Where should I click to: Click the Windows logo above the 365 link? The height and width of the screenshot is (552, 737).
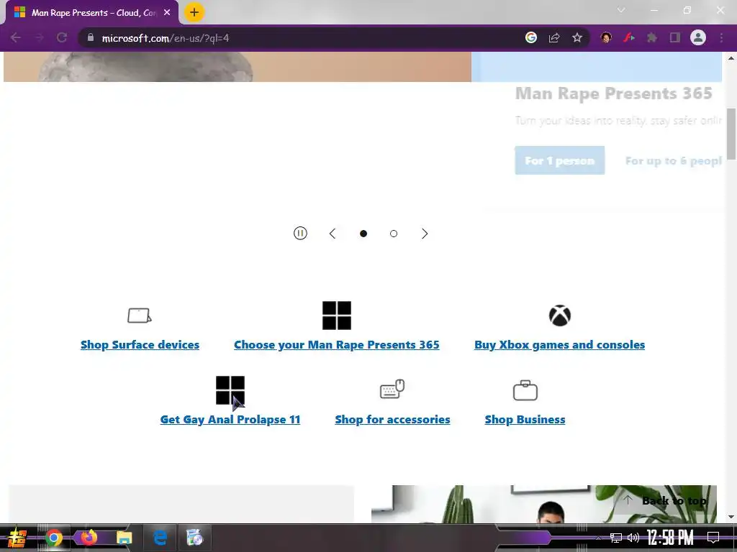337,316
